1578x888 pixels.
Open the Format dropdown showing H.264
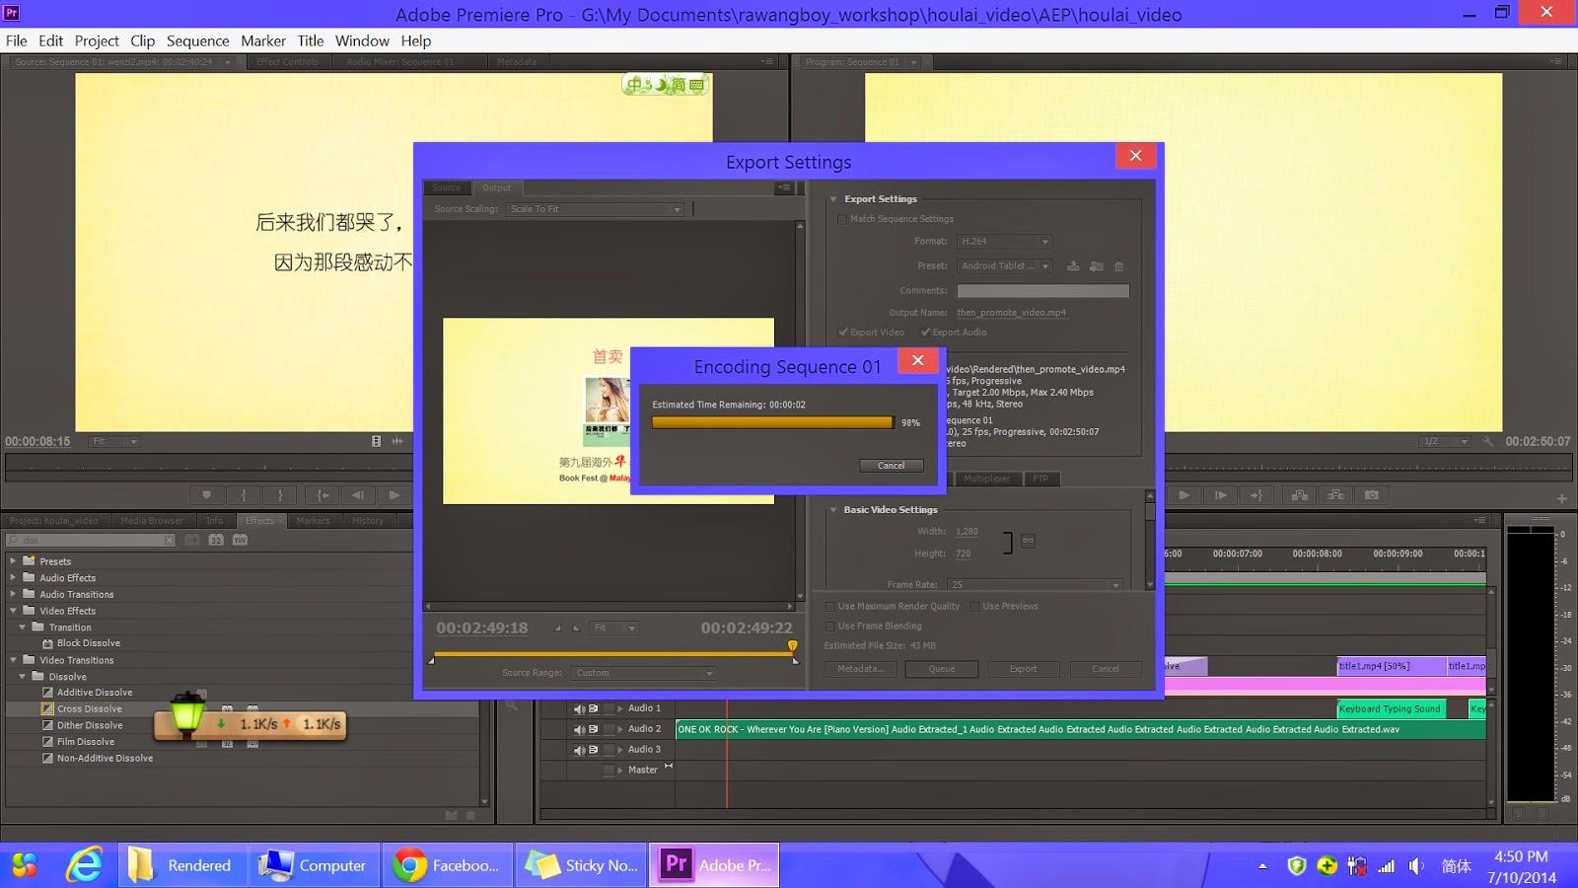click(x=1004, y=241)
